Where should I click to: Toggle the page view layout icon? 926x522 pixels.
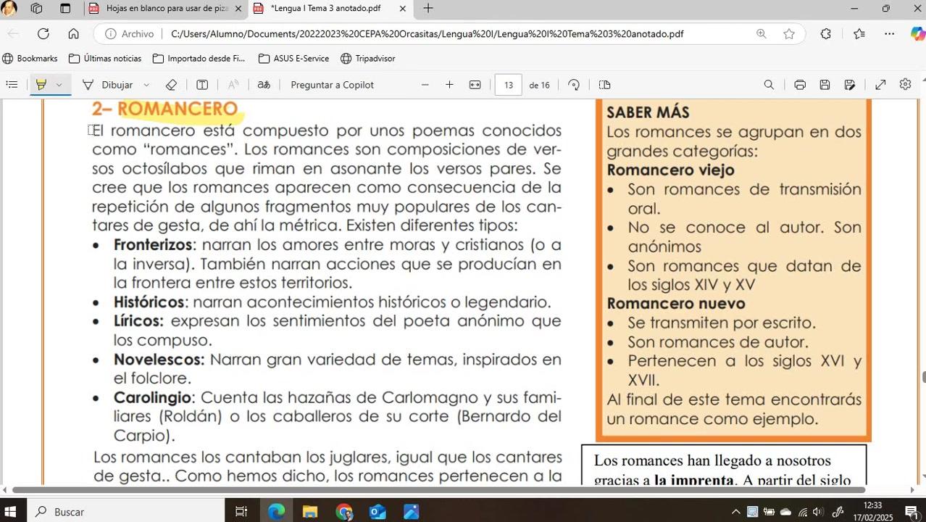(605, 85)
